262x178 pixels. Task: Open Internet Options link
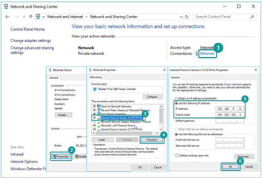pyautogui.click(x=24, y=161)
